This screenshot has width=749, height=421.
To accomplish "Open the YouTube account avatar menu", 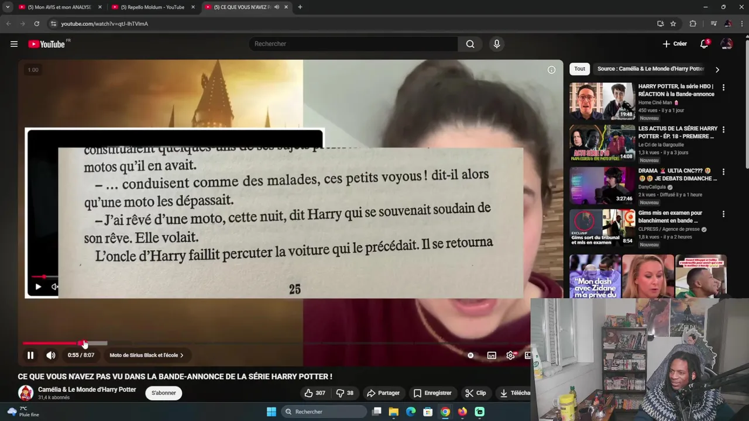I will click(x=727, y=44).
